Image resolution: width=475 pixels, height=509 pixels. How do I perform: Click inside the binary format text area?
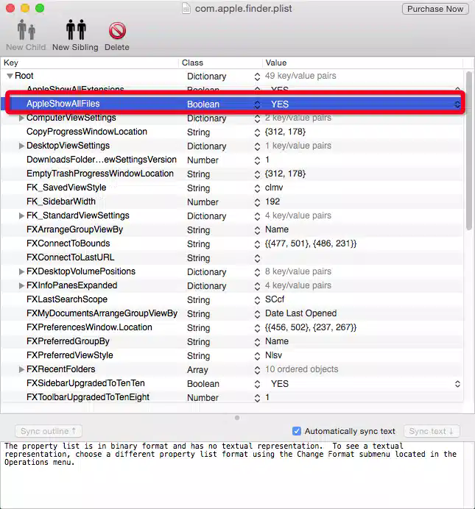(231, 474)
